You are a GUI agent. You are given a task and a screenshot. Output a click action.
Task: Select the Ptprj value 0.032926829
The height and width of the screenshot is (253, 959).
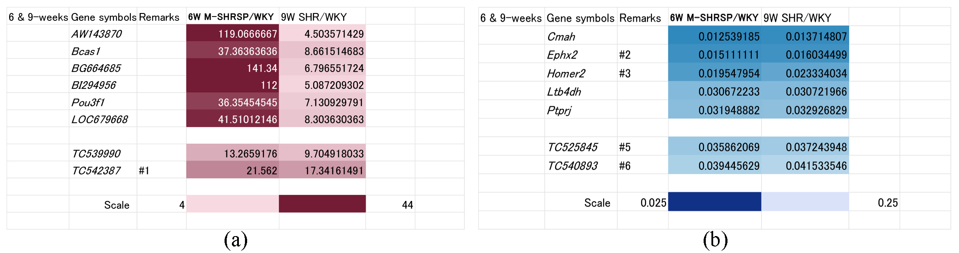(x=805, y=110)
